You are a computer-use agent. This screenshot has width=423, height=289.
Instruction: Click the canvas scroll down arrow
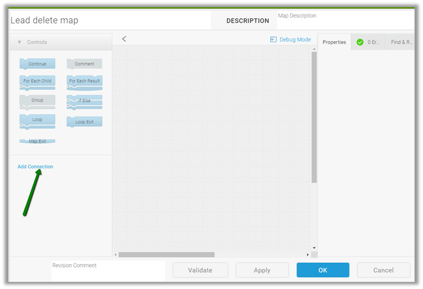pyautogui.click(x=314, y=248)
